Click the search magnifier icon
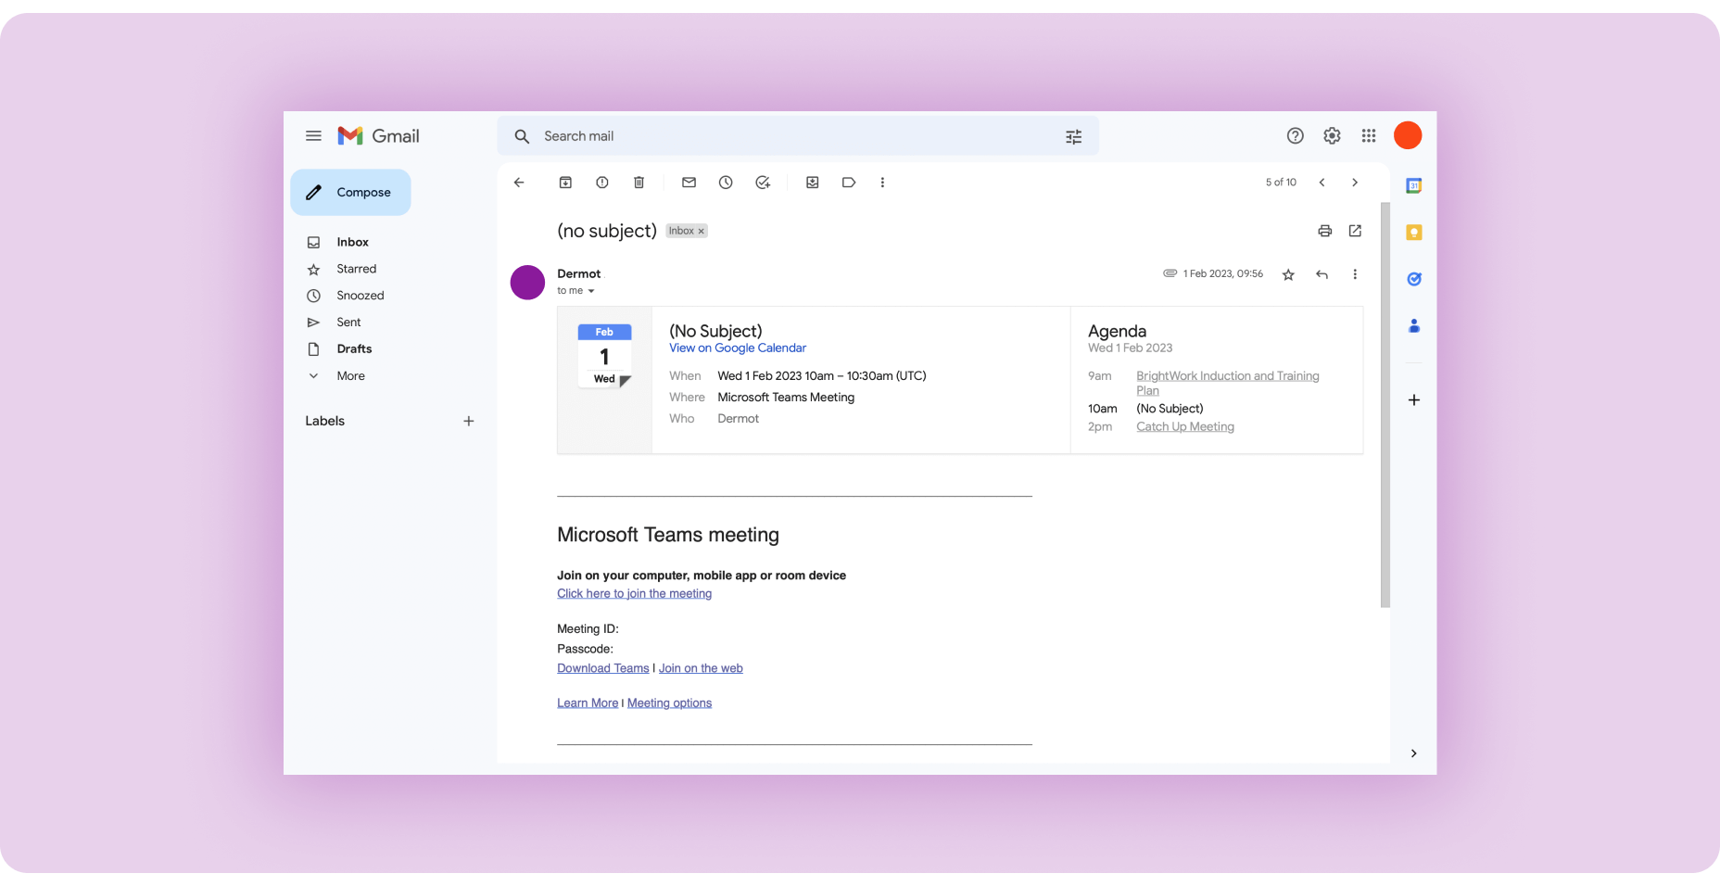 [522, 136]
